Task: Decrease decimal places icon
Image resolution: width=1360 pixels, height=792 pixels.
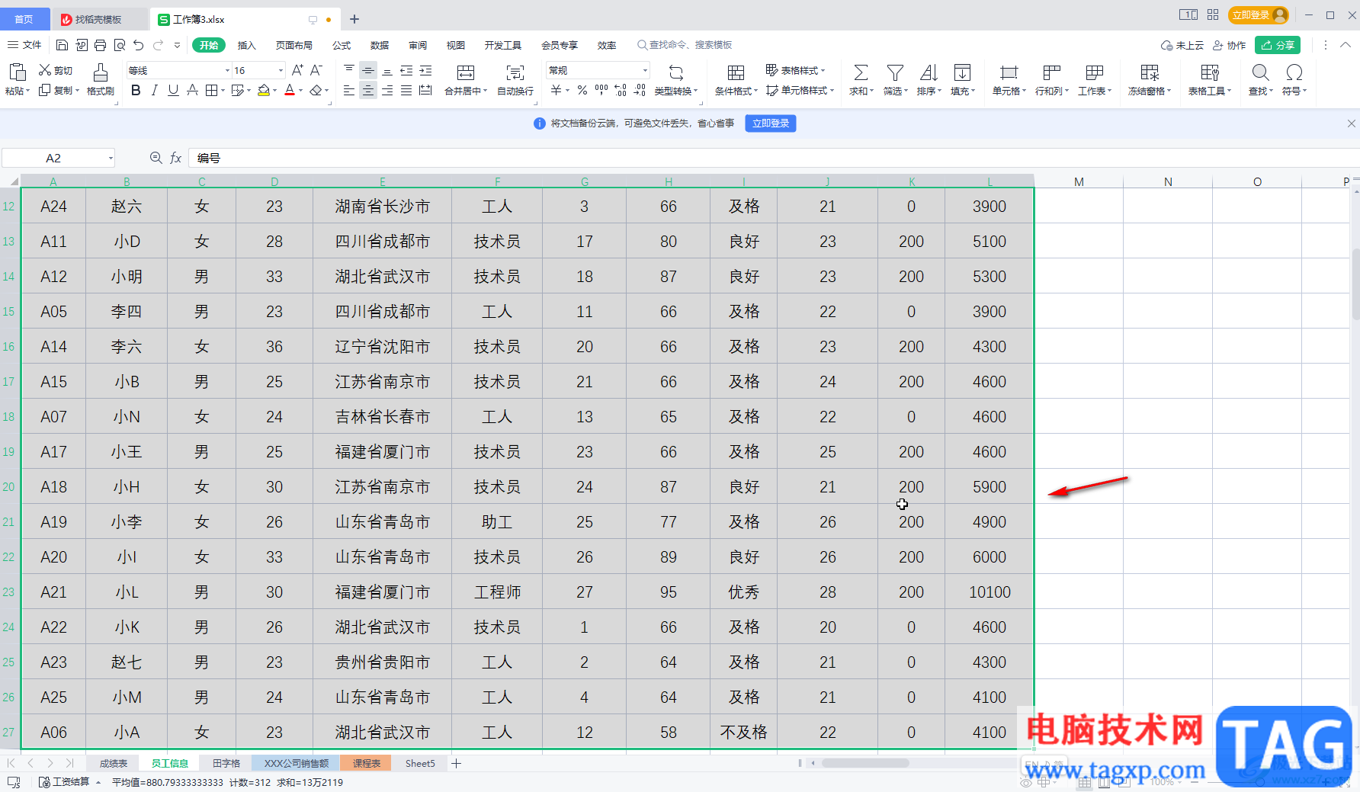Action: click(x=640, y=91)
